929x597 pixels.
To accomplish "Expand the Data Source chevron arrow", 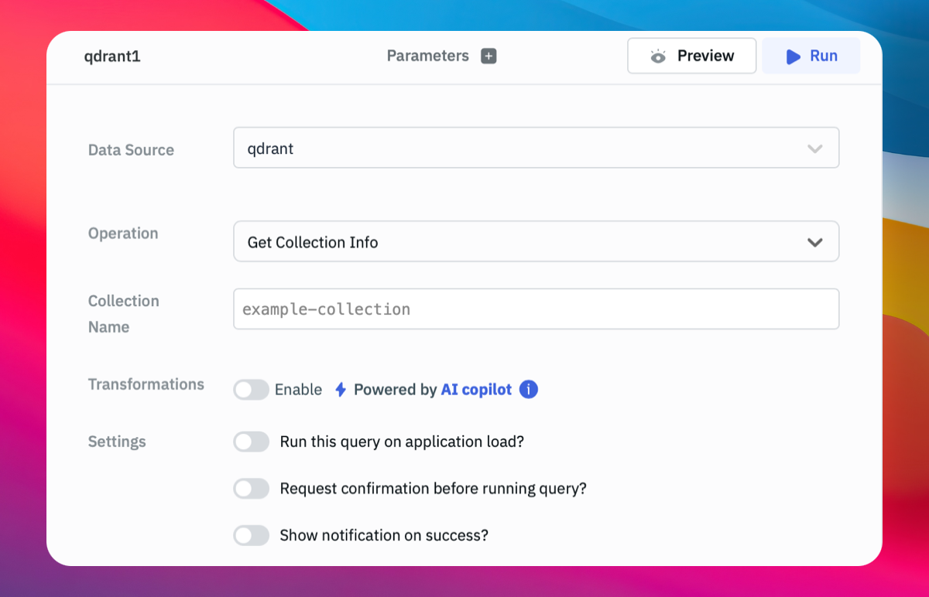I will pos(814,148).
